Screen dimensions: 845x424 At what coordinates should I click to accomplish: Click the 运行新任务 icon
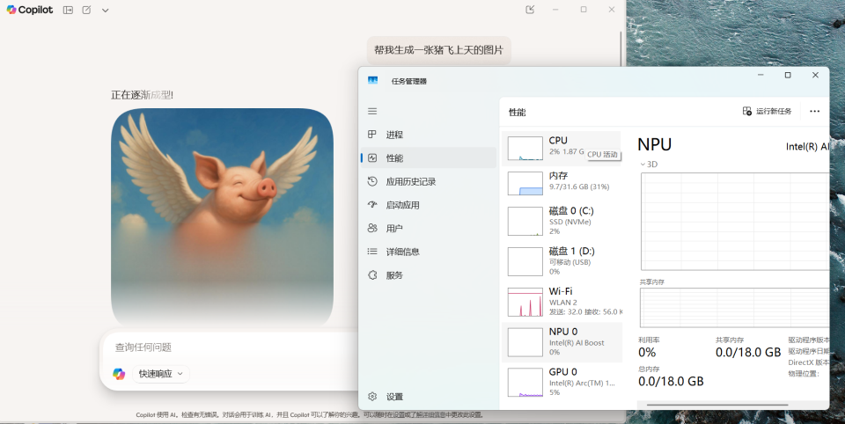[x=747, y=111]
